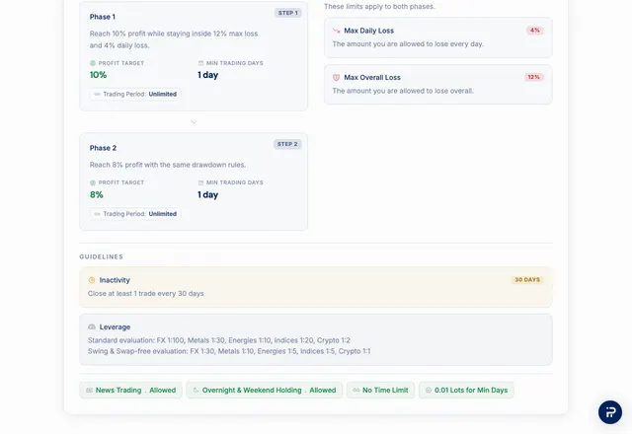Viewport: 632px width, 434px height.
Task: Click the Leverage title
Action: pos(115,327)
